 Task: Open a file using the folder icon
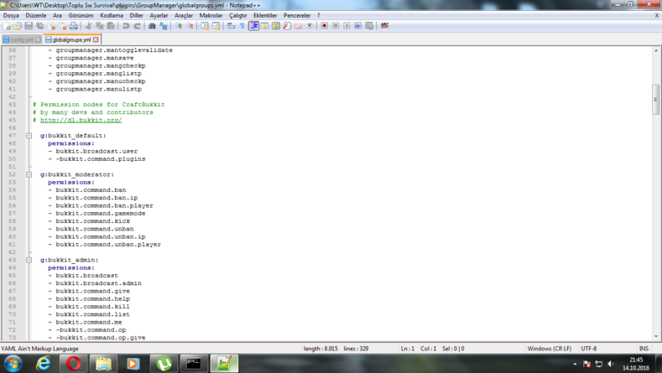(18, 26)
